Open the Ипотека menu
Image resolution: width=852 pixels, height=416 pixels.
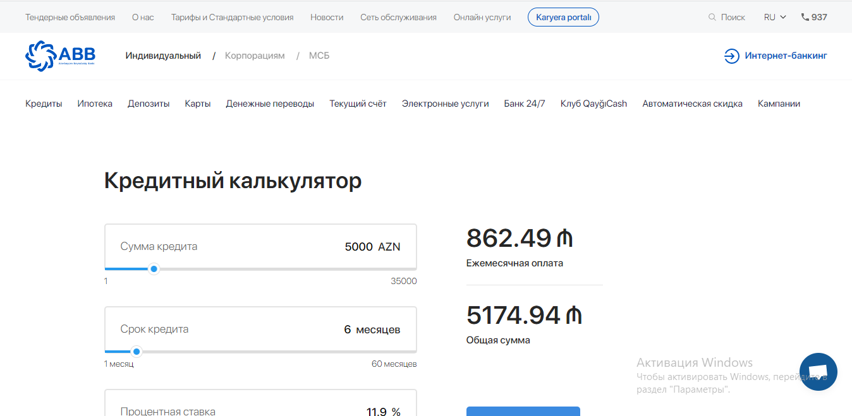(x=95, y=104)
